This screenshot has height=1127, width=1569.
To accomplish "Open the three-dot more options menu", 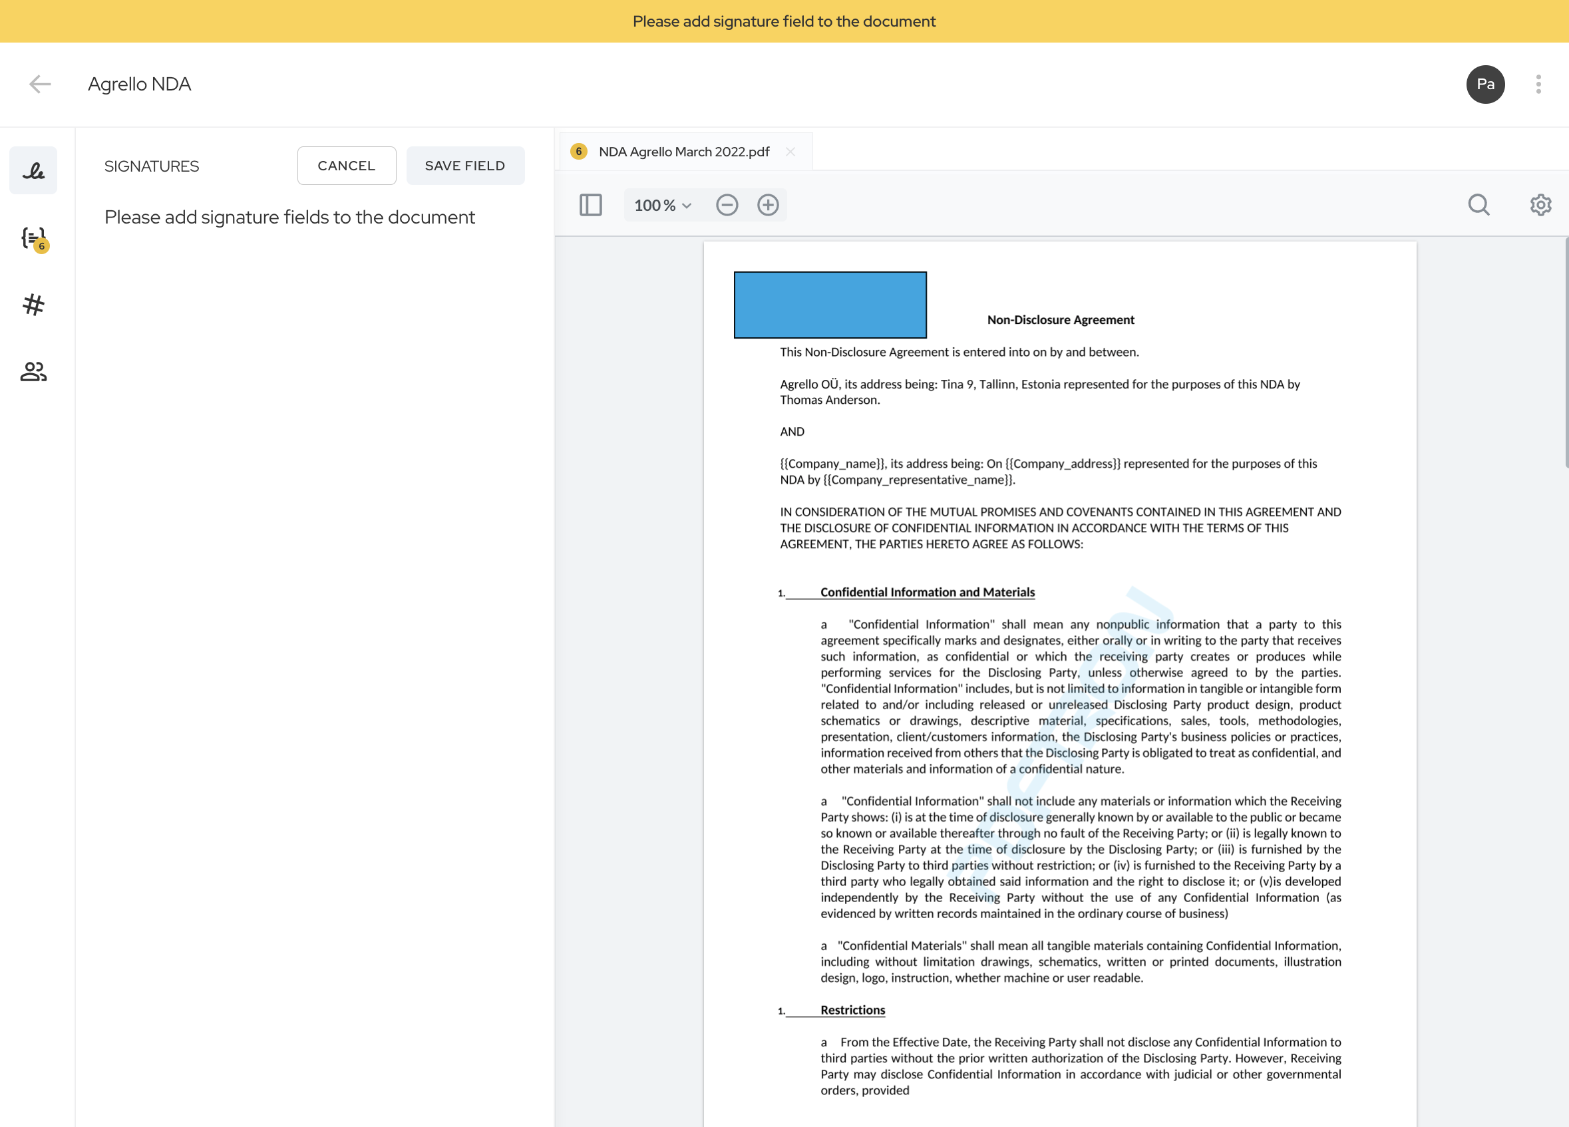I will (1538, 84).
